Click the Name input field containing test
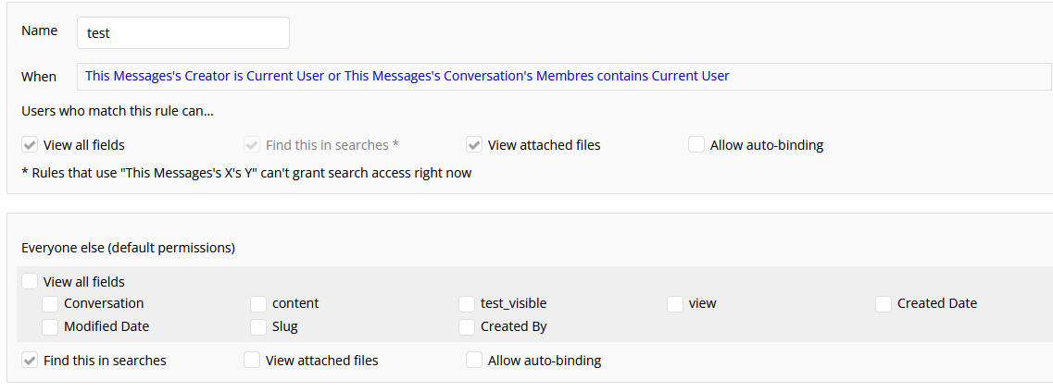This screenshot has height=392, width=1053. coord(182,32)
